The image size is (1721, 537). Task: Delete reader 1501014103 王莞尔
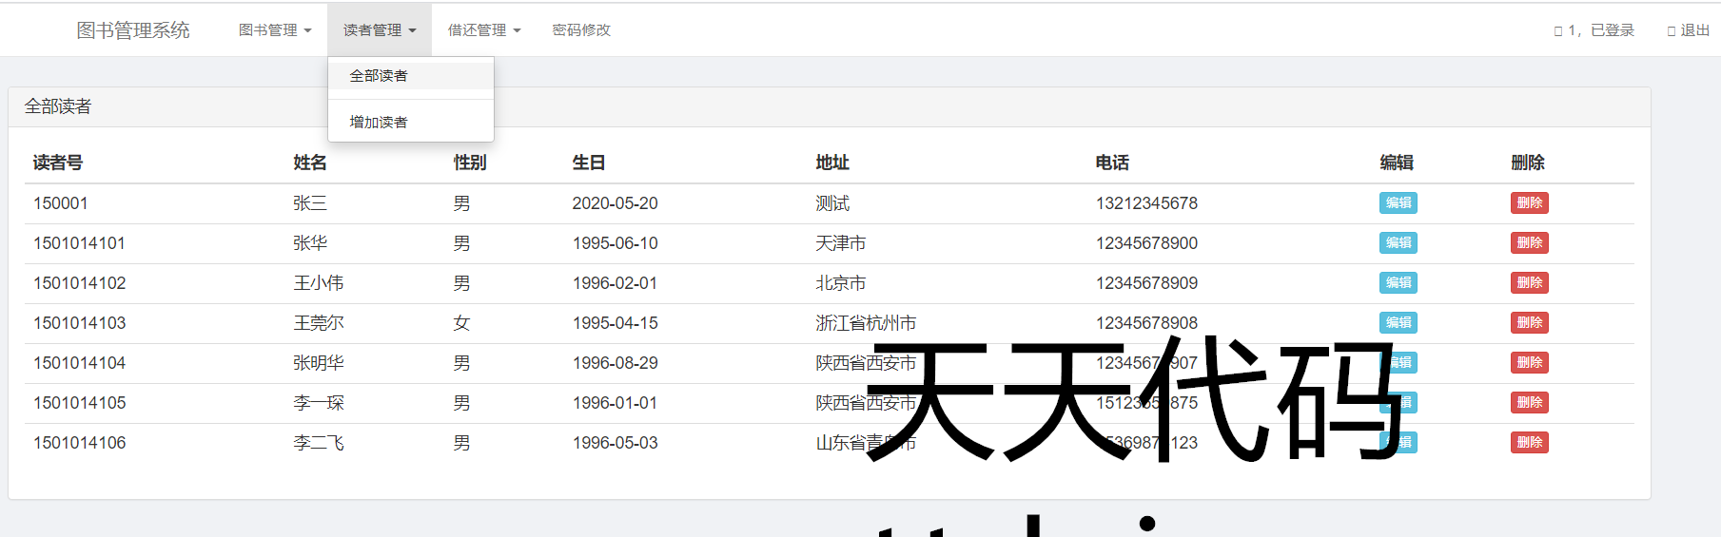1529,323
